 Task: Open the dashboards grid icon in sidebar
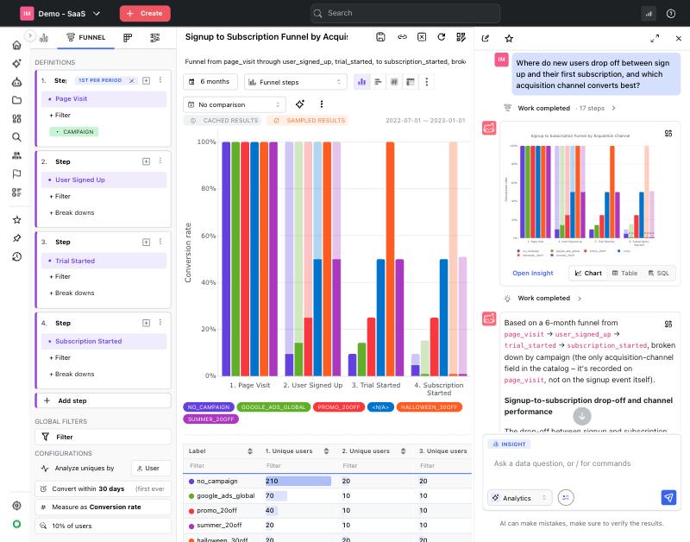tap(16, 118)
